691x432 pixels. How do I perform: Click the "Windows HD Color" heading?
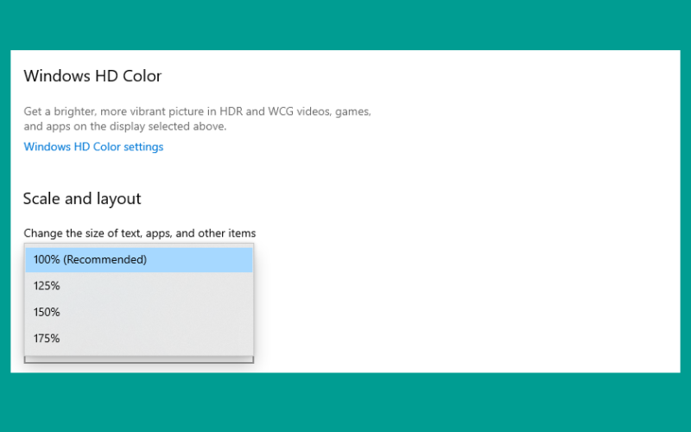(92, 76)
